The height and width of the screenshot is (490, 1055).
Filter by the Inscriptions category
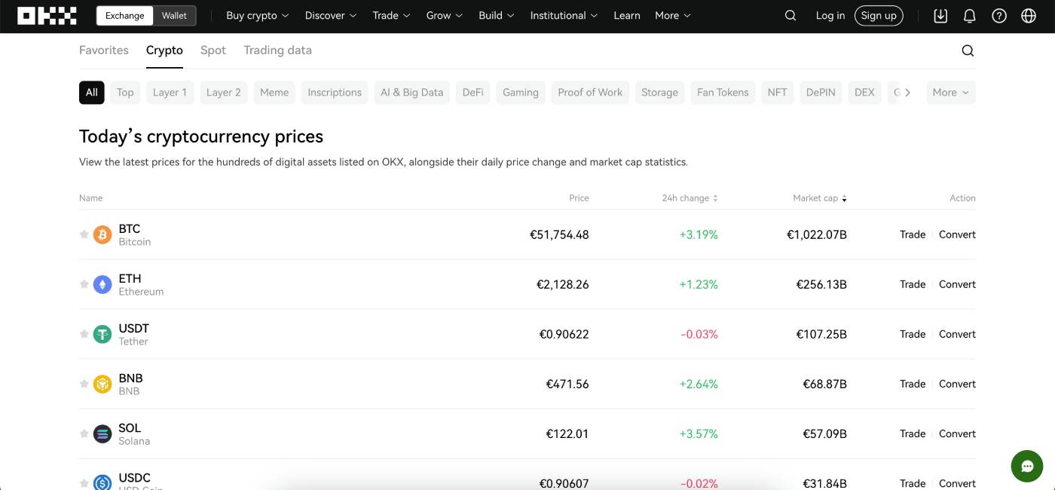coord(335,93)
